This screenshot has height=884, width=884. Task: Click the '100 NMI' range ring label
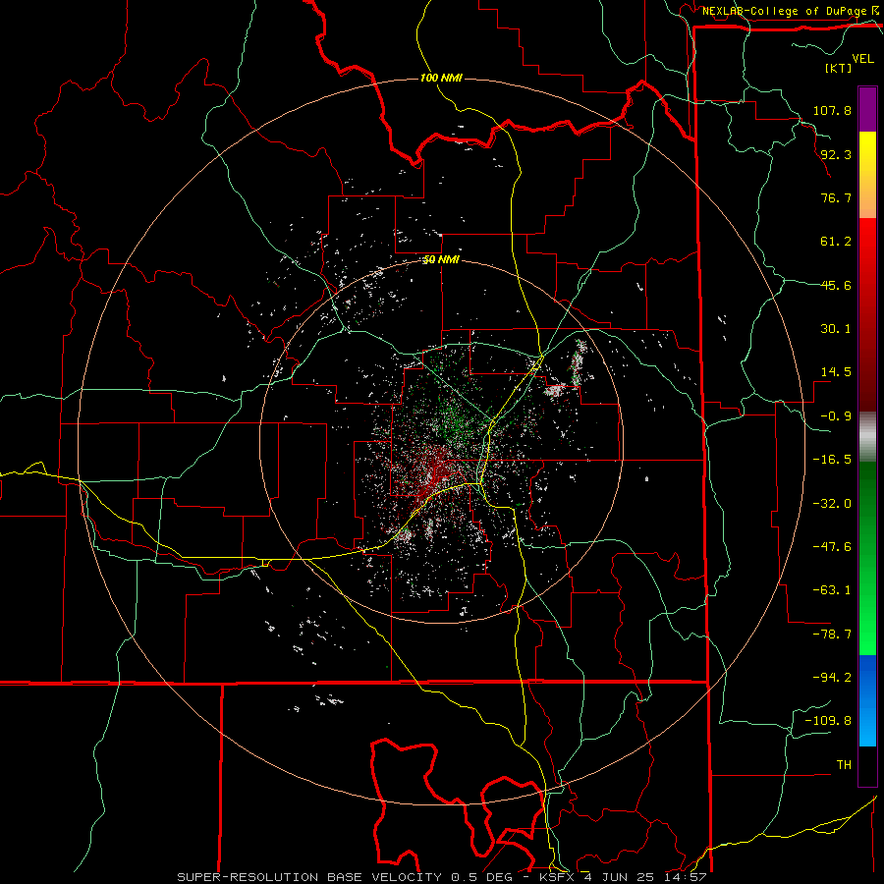point(441,78)
